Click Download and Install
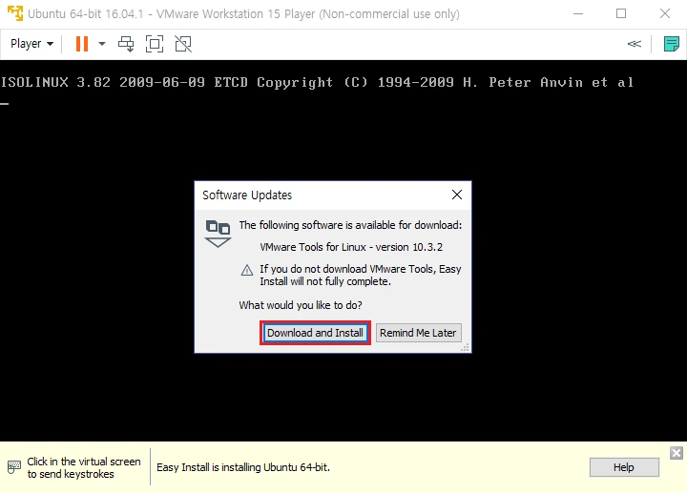The image size is (687, 493). pos(315,333)
